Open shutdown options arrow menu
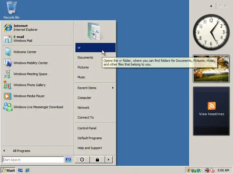 pos(109,160)
